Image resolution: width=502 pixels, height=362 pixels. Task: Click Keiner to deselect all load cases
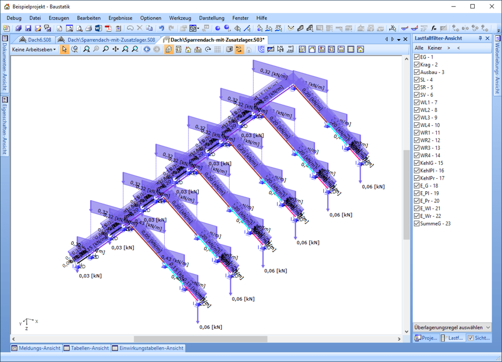pyautogui.click(x=434, y=48)
